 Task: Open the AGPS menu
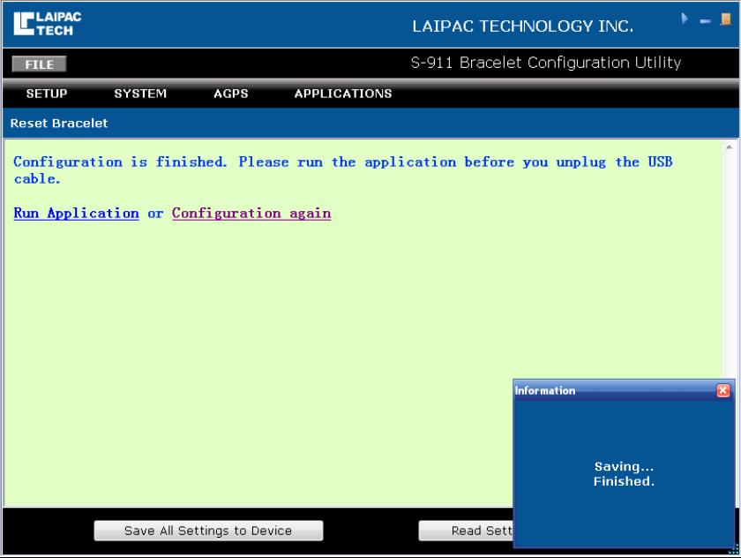point(230,94)
